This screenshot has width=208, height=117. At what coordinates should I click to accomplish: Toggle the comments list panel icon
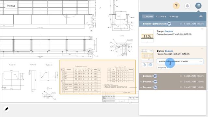198,6
